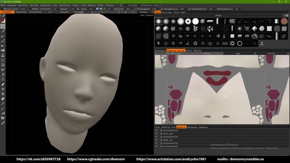This screenshot has width=290, height=163.
Task: Open the Камера dropdown
Action: [146, 12]
